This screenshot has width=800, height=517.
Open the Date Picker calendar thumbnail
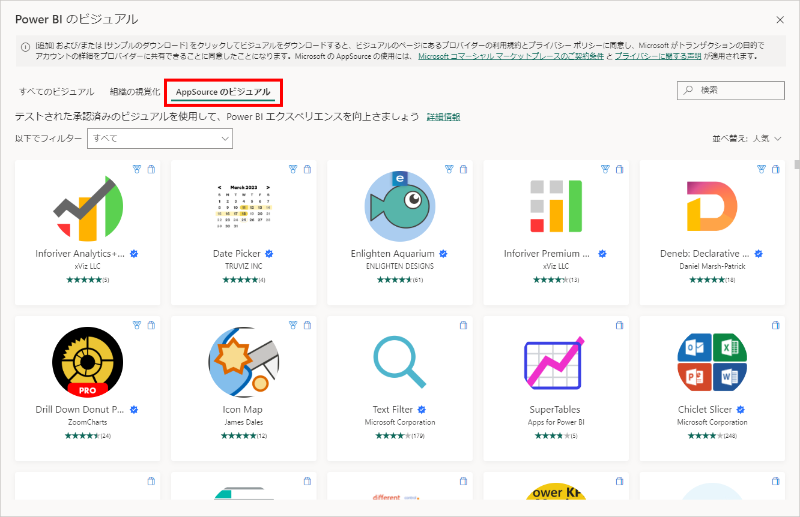pyautogui.click(x=244, y=206)
